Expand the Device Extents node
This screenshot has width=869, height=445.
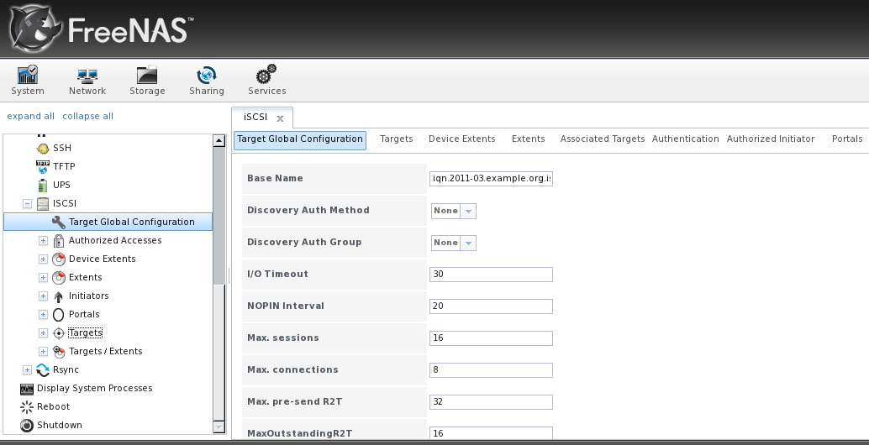43,259
